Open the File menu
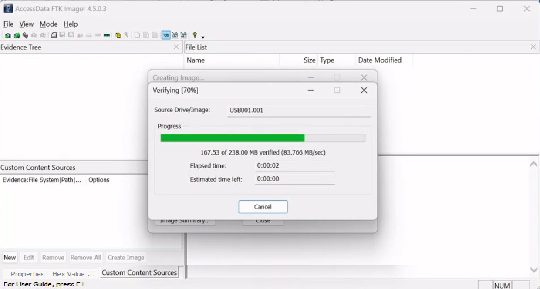Image resolution: width=540 pixels, height=289 pixels. (x=8, y=24)
